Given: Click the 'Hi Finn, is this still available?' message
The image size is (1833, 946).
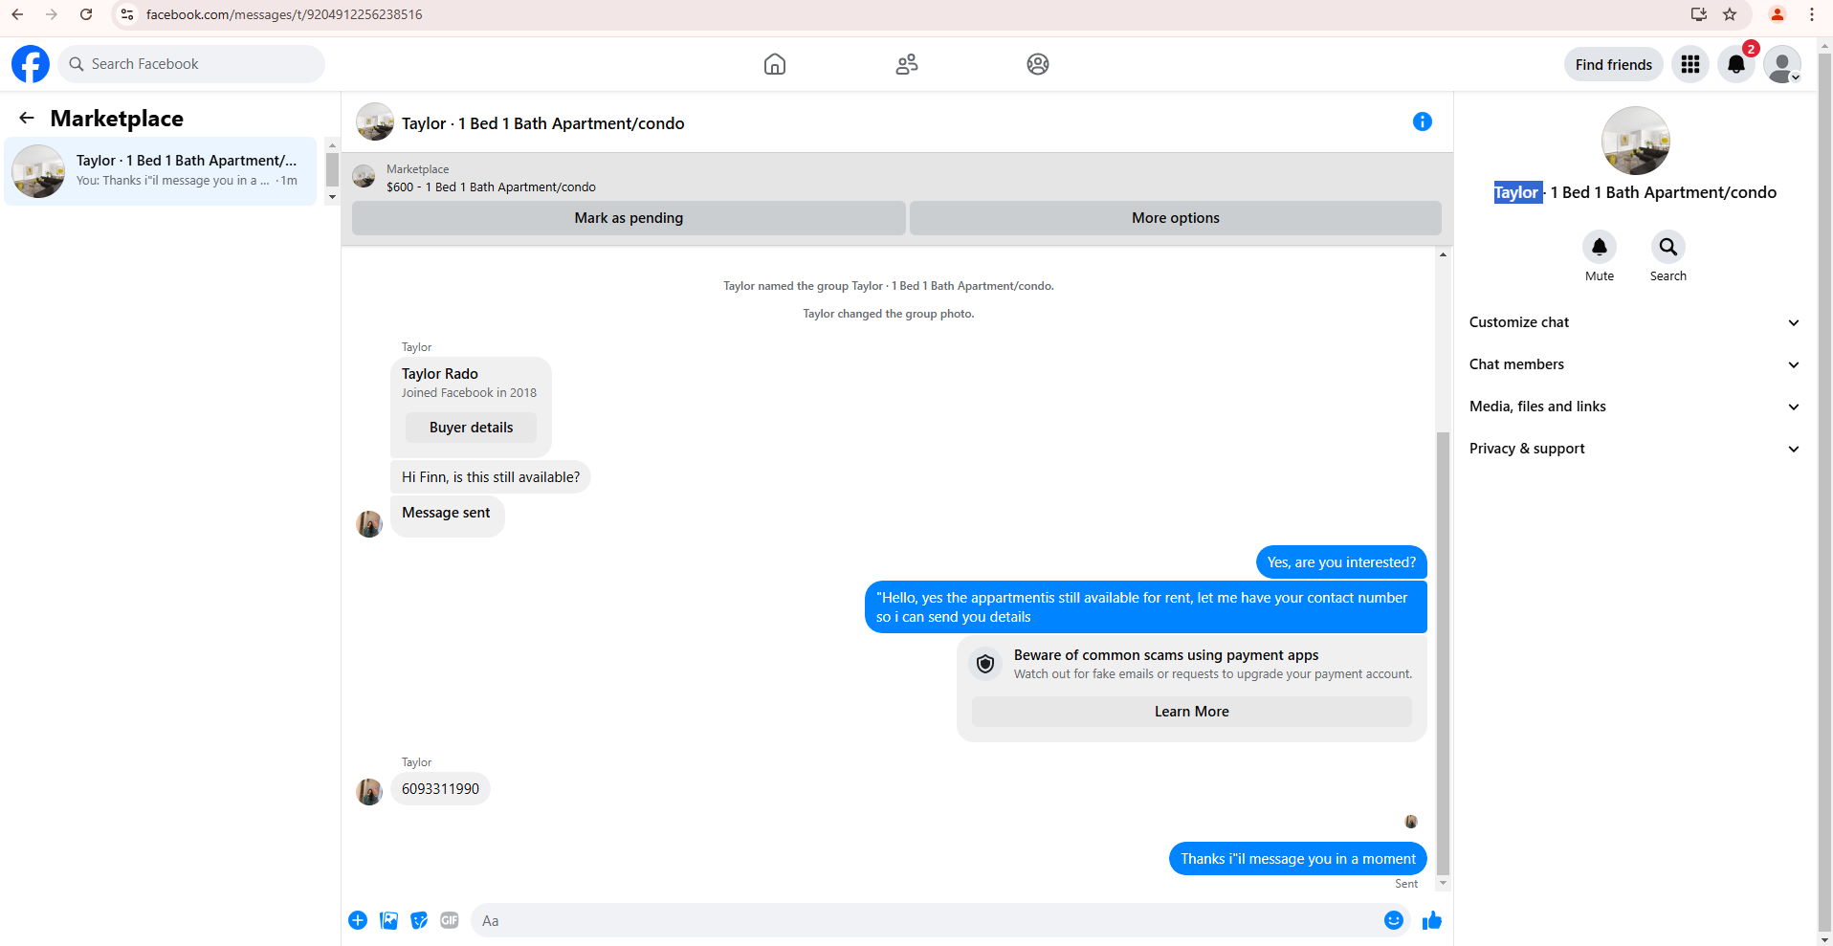Looking at the screenshot, I should 491,477.
